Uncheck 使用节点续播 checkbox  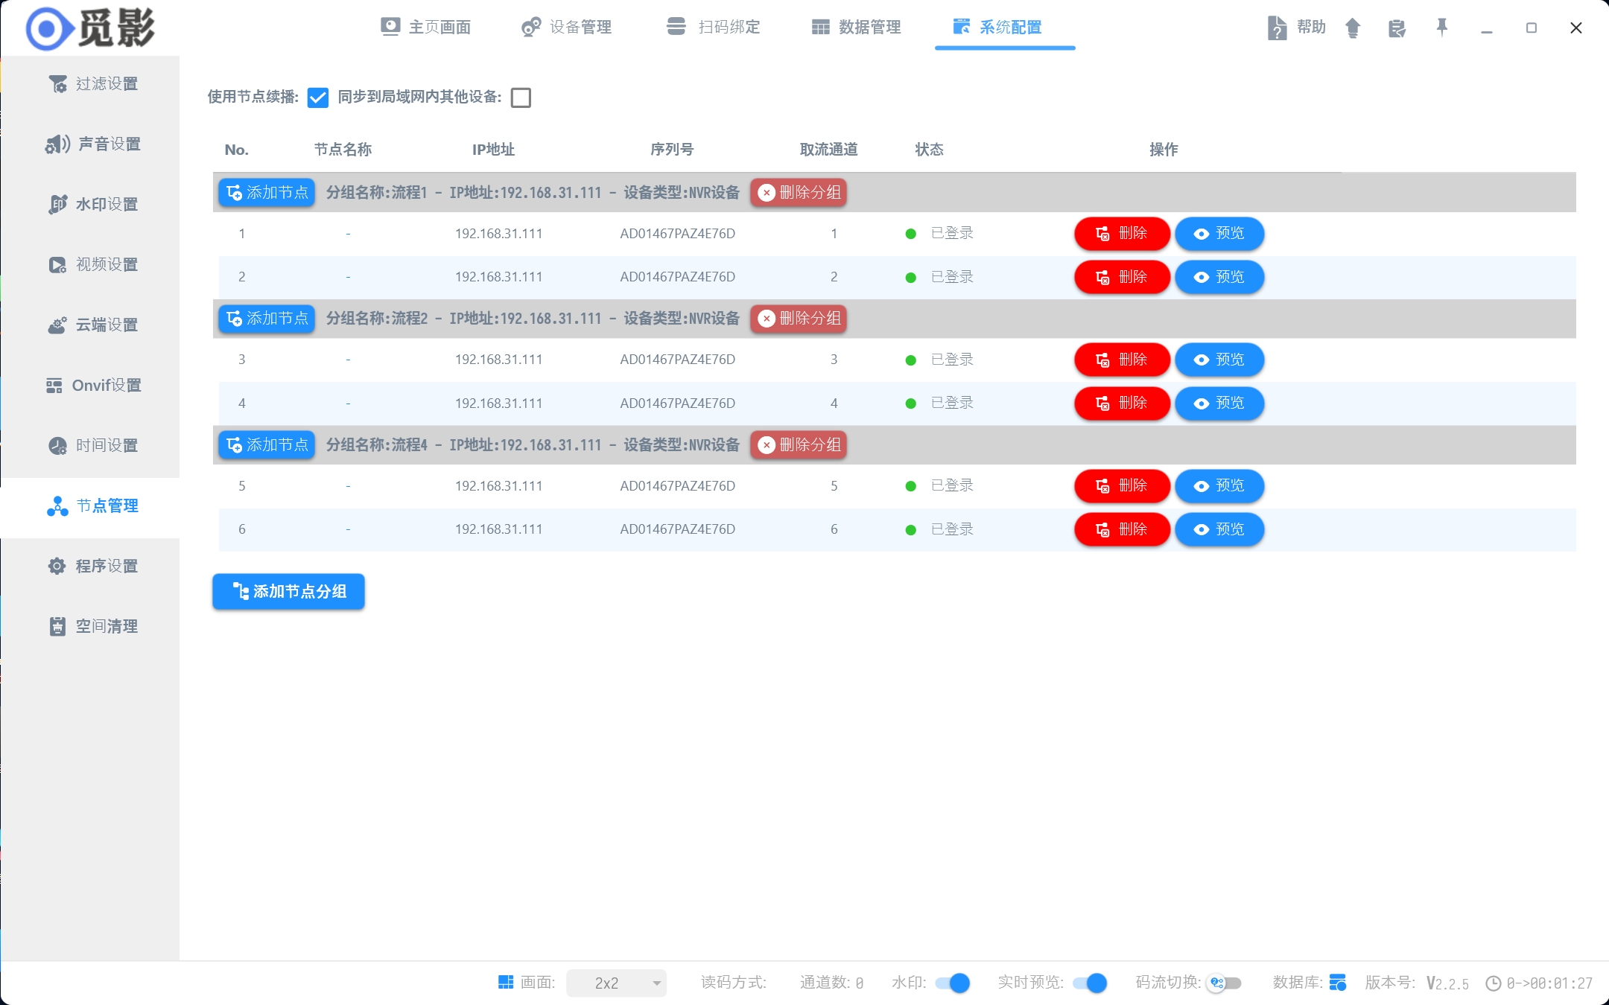point(318,98)
